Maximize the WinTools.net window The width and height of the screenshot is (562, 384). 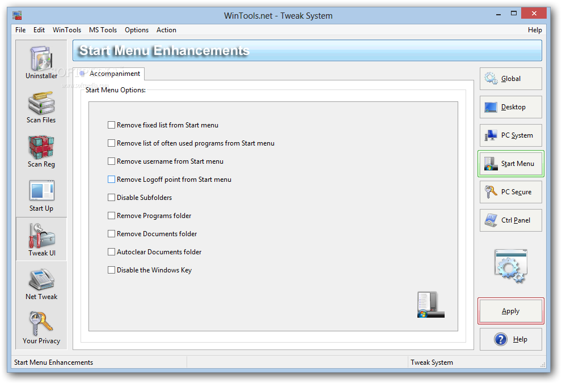click(x=514, y=14)
